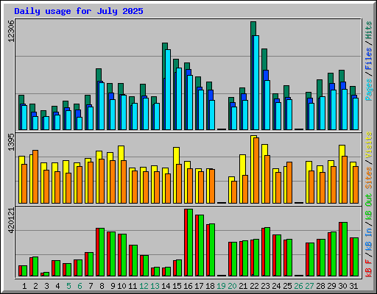Click the cyan "Pages" legend label
Screen dimensions: 377x294
(369, 90)
